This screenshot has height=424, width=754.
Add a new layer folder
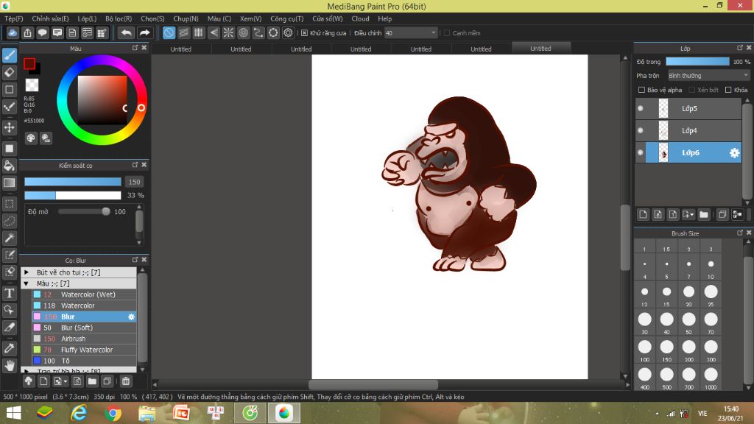click(704, 214)
